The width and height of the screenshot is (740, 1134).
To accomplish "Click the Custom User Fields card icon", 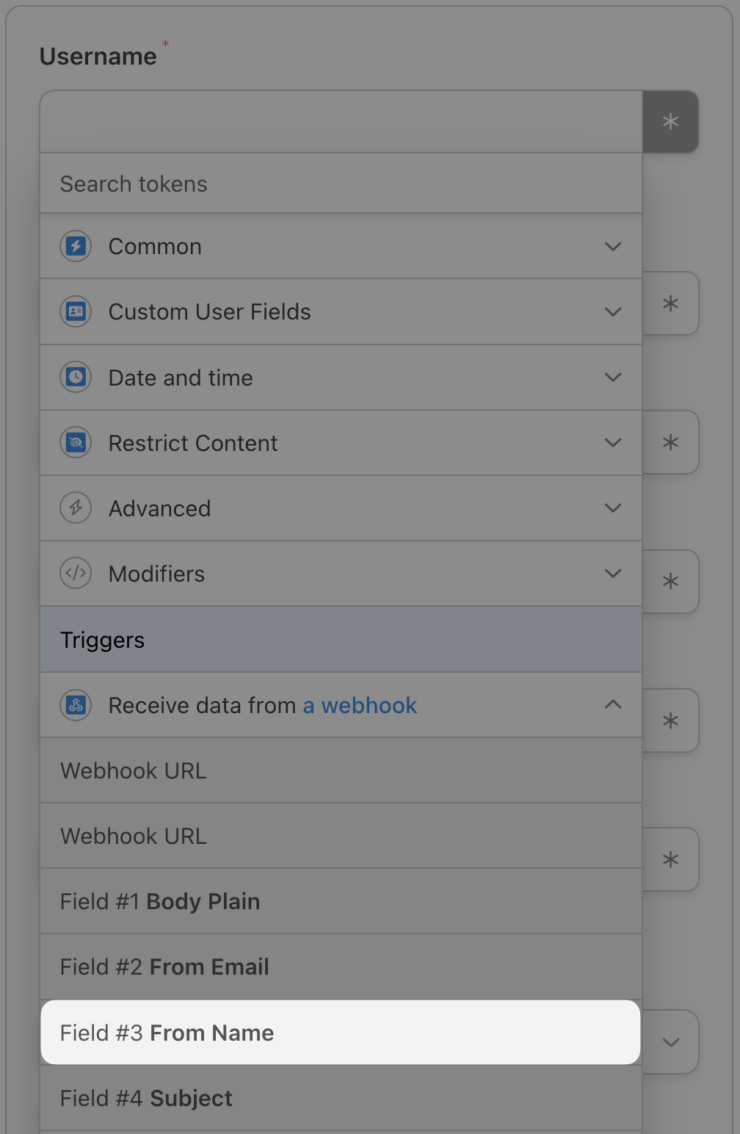I will point(76,311).
